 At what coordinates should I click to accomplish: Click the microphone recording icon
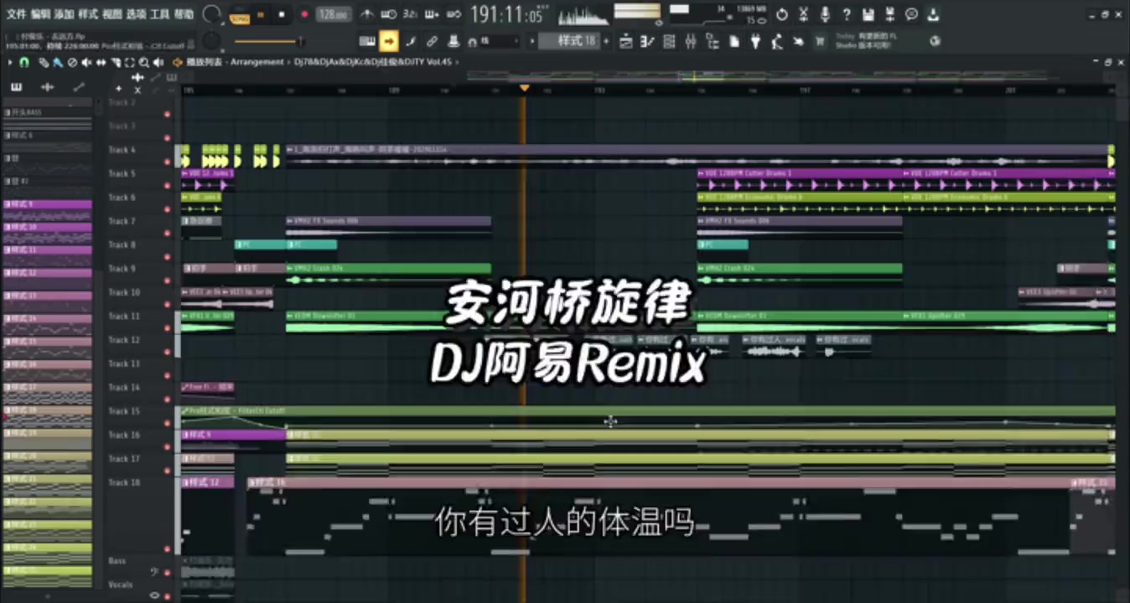(825, 14)
